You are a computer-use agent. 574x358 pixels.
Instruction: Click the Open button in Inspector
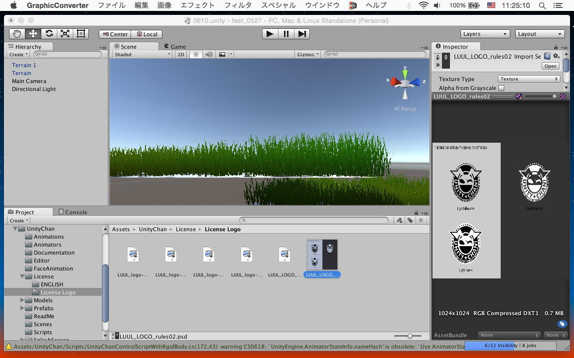pyautogui.click(x=550, y=66)
